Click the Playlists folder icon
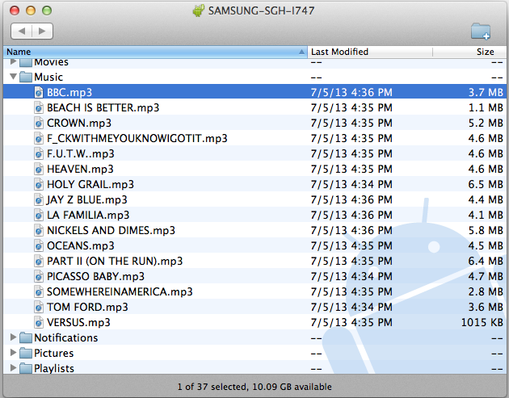 click(26, 368)
